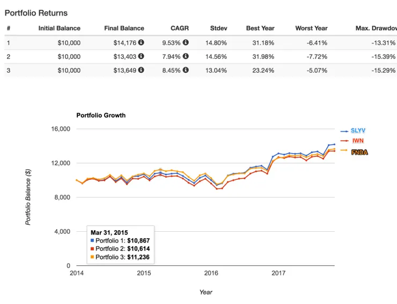Toggle the IWN legend label

click(358, 141)
